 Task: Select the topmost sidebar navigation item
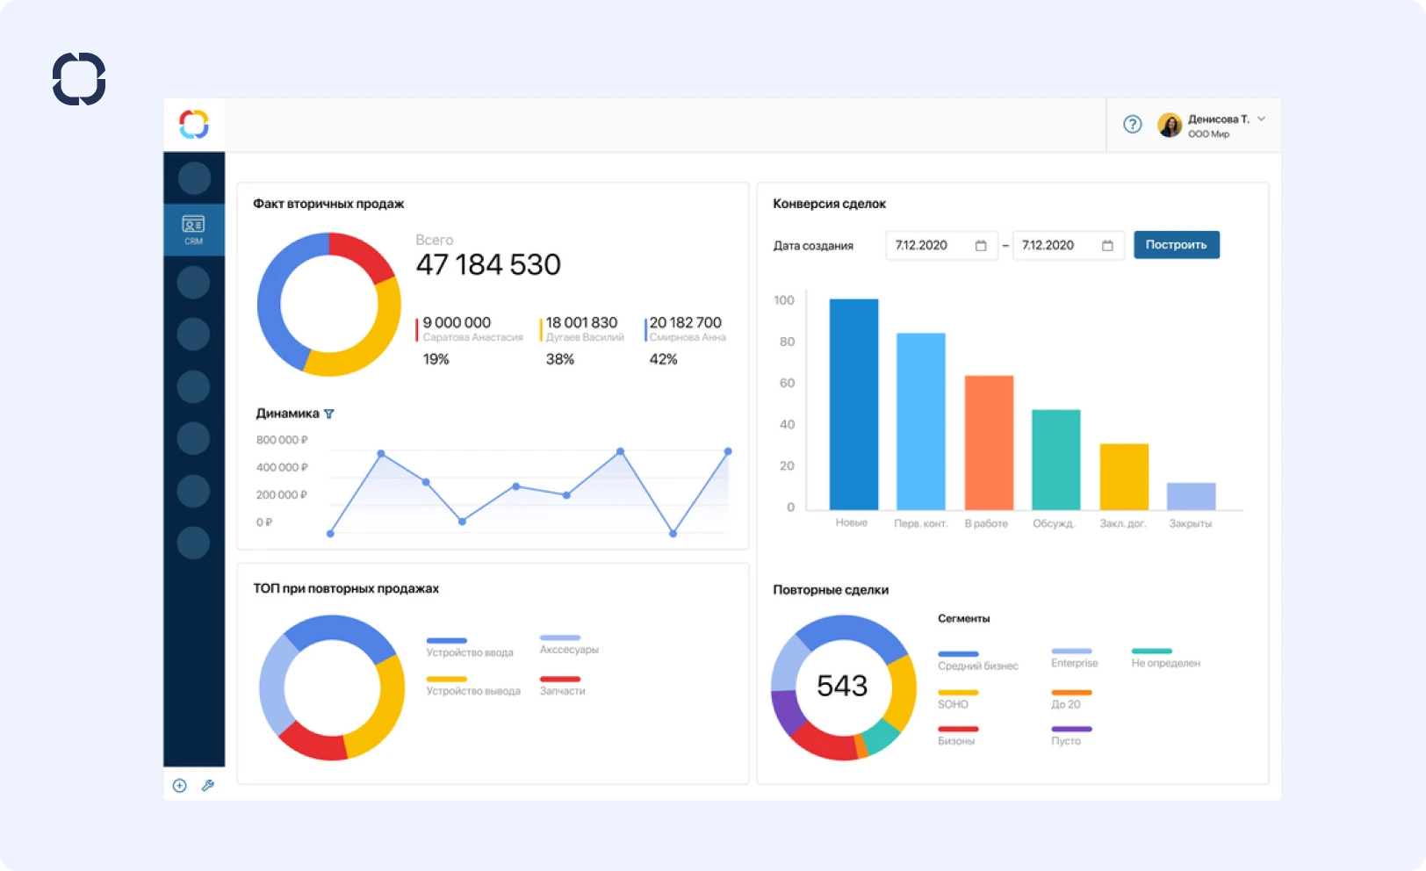(193, 176)
